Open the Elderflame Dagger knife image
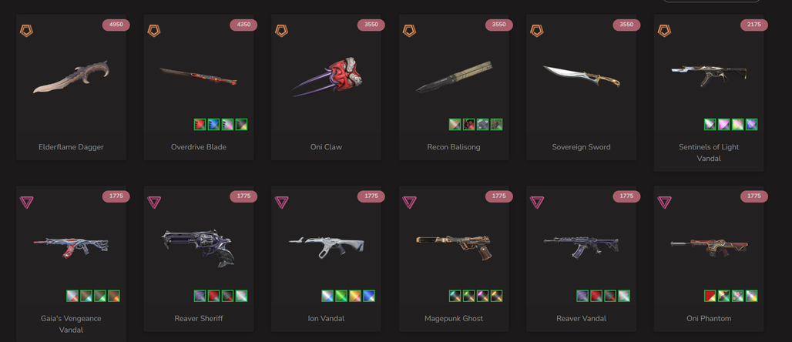 (71, 77)
